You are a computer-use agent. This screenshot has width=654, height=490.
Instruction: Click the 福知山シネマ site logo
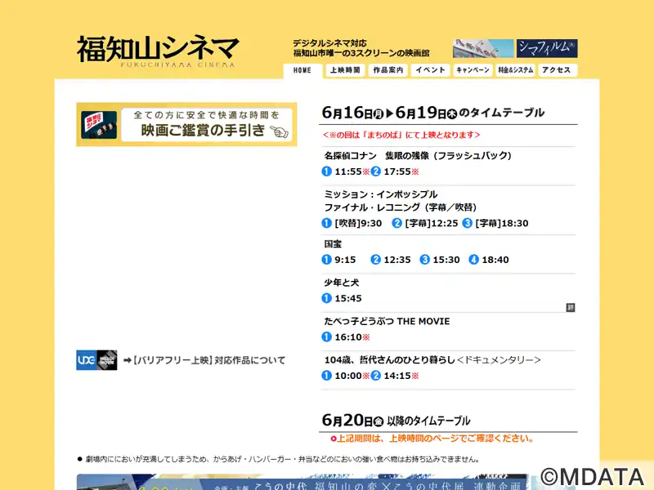(158, 51)
